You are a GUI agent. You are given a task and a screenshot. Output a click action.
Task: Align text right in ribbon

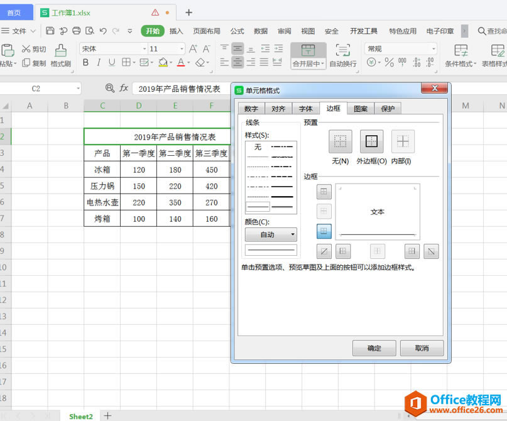(x=251, y=62)
